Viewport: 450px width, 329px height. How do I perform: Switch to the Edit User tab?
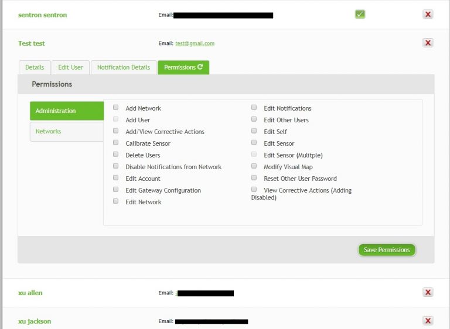(70, 67)
